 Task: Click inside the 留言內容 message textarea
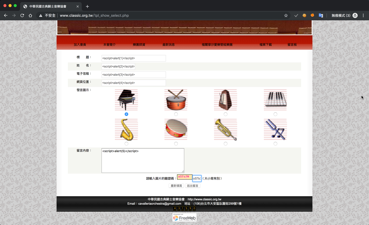click(143, 161)
